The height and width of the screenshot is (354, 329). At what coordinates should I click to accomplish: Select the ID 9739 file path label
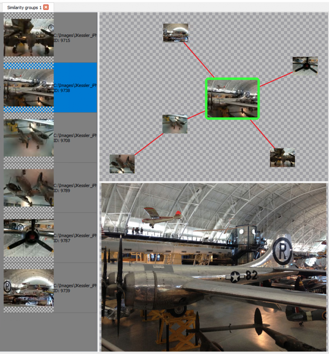click(75, 286)
